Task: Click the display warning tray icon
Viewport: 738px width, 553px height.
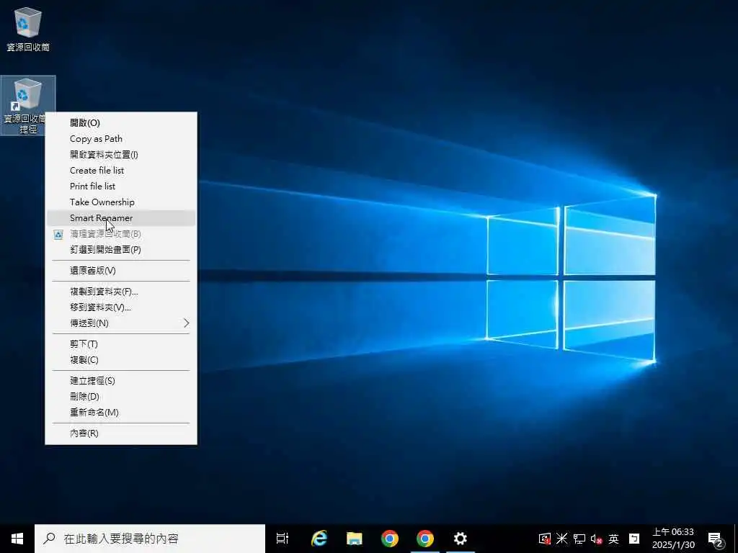Action: (x=545, y=539)
